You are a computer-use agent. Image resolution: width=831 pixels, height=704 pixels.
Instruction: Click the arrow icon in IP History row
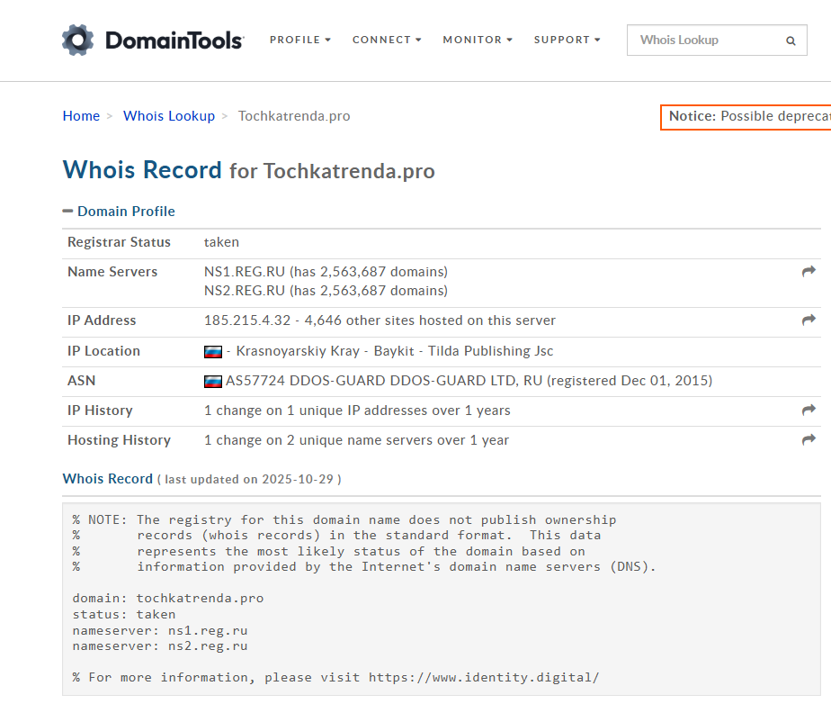[809, 410]
